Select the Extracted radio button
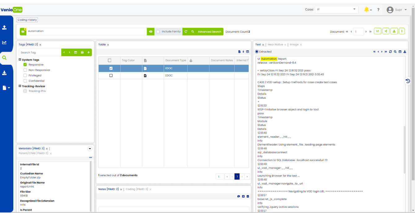 pyautogui.click(x=257, y=52)
